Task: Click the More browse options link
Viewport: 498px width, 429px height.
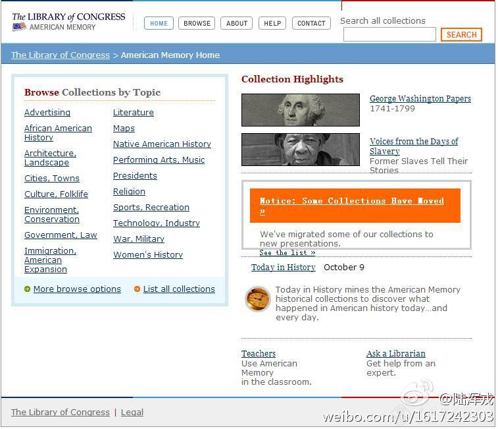Action: 77,289
